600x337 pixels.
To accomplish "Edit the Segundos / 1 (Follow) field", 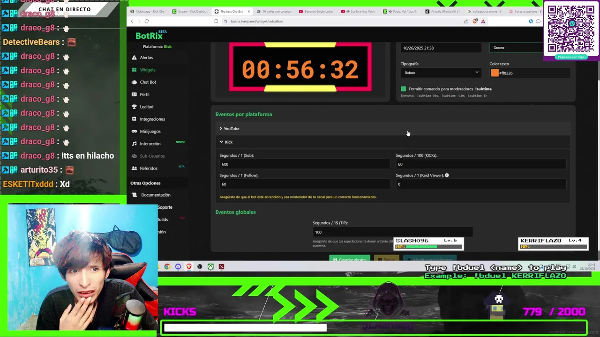I will point(304,184).
